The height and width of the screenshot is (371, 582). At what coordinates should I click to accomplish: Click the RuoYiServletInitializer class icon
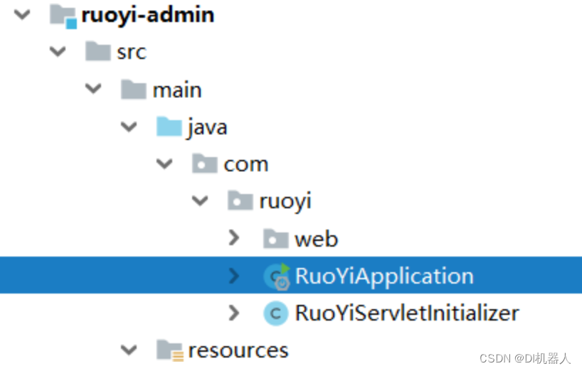[x=276, y=313]
